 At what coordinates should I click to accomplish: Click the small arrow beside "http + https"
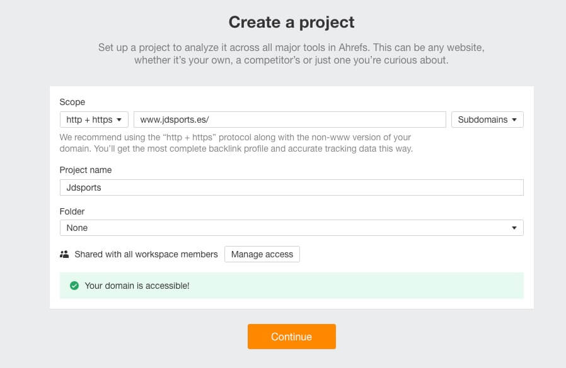pos(119,120)
